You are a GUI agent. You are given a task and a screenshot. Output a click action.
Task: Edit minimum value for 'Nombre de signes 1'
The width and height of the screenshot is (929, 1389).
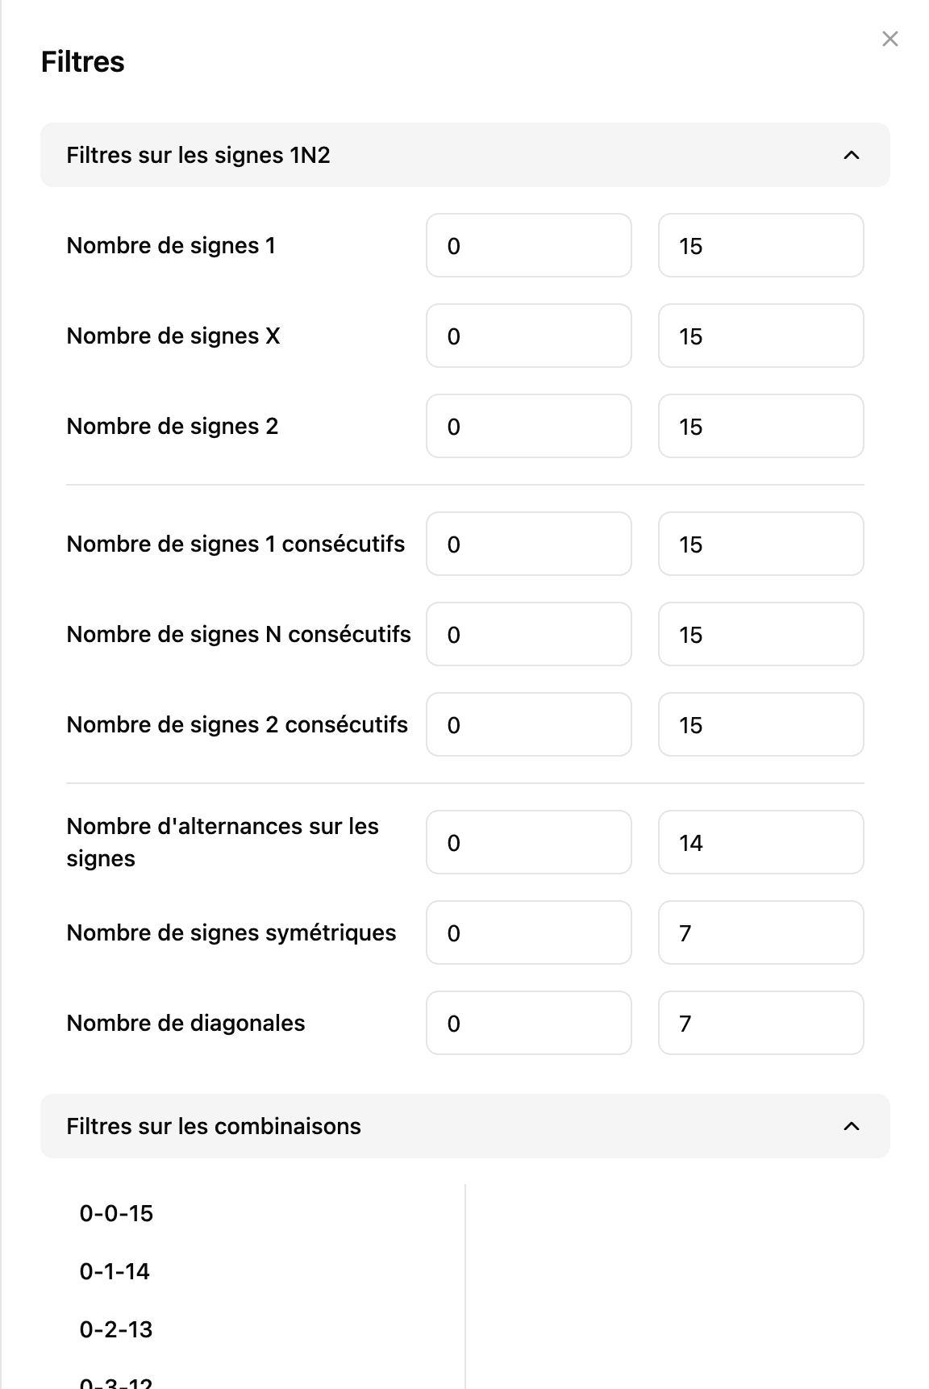pyautogui.click(x=529, y=245)
